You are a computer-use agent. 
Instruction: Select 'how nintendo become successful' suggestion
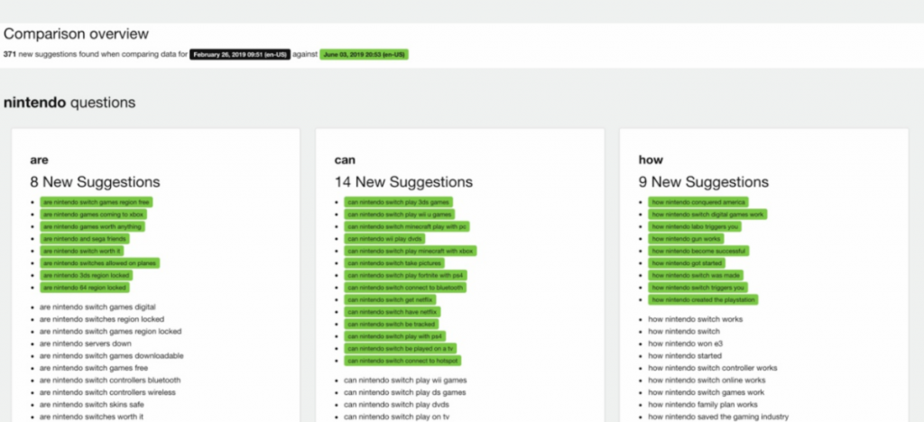pos(699,251)
